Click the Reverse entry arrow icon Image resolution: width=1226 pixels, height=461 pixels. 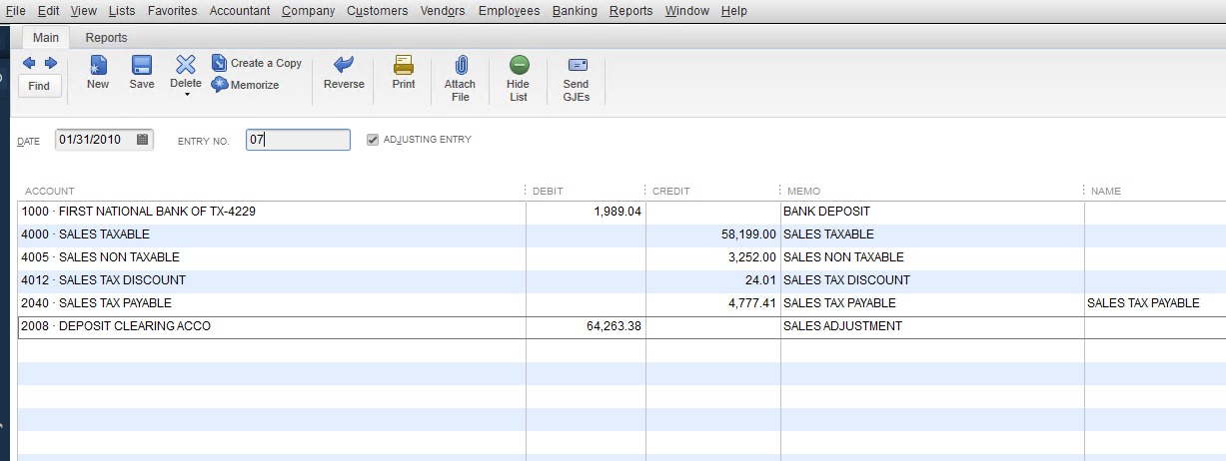[x=344, y=66]
